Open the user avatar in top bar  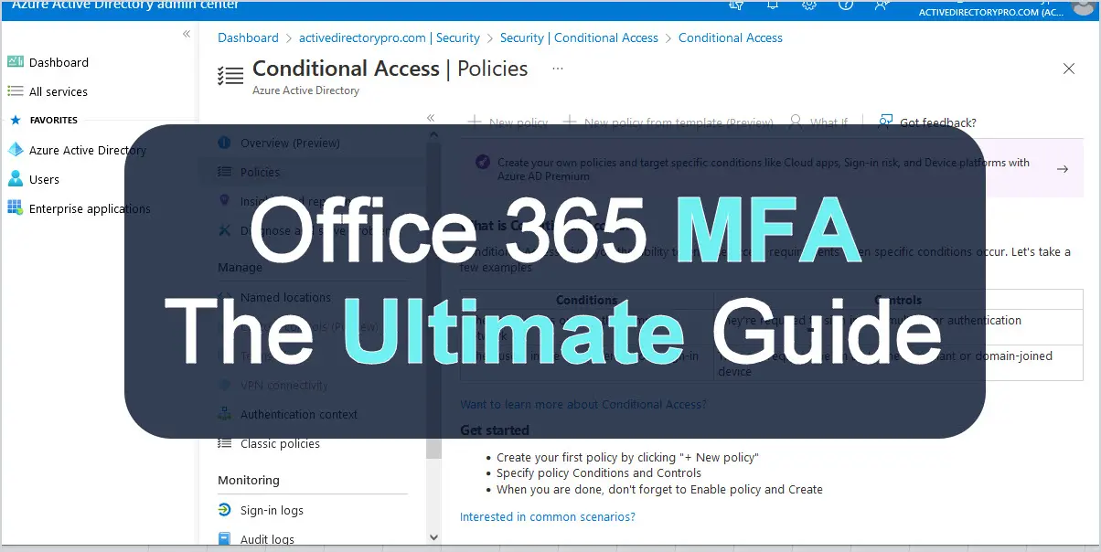pyautogui.click(x=1083, y=6)
